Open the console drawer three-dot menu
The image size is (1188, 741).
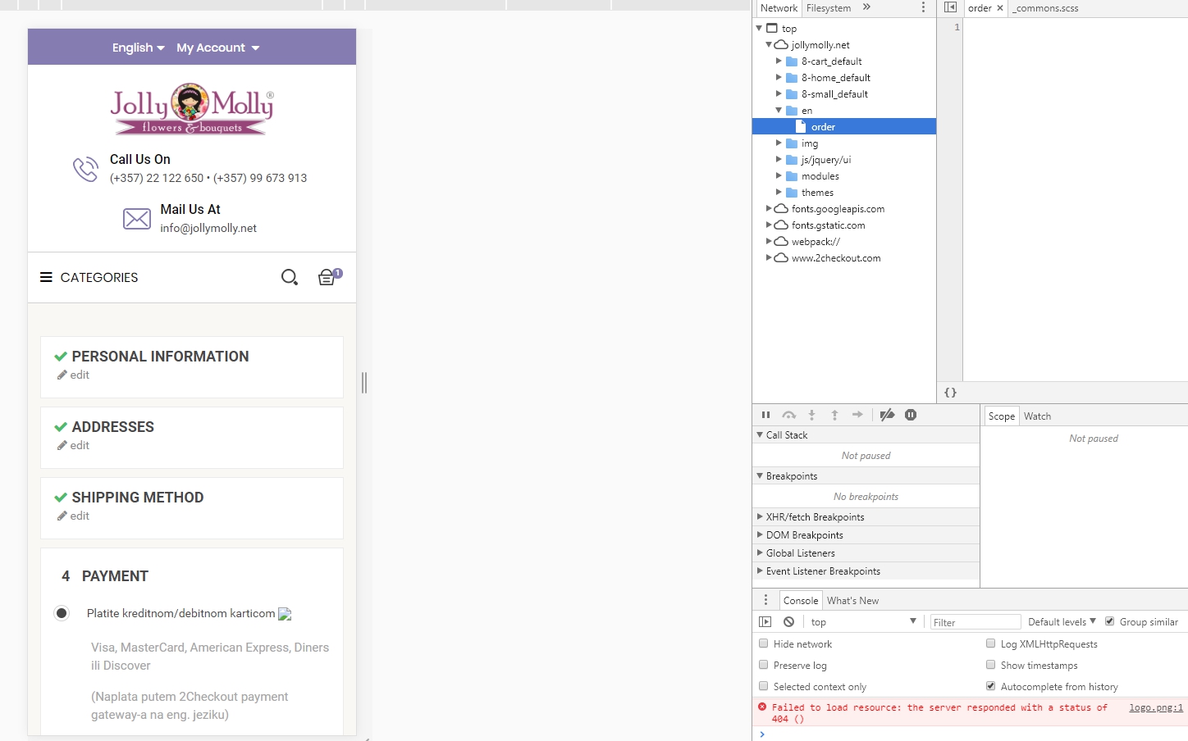click(x=765, y=600)
